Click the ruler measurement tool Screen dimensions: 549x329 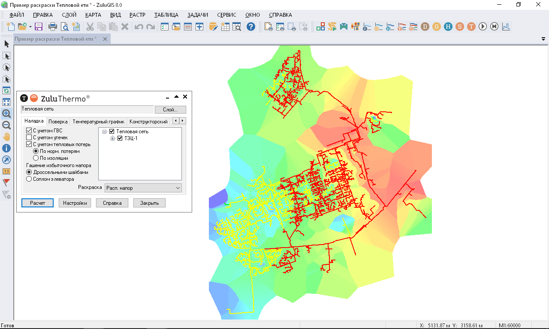coord(6,171)
